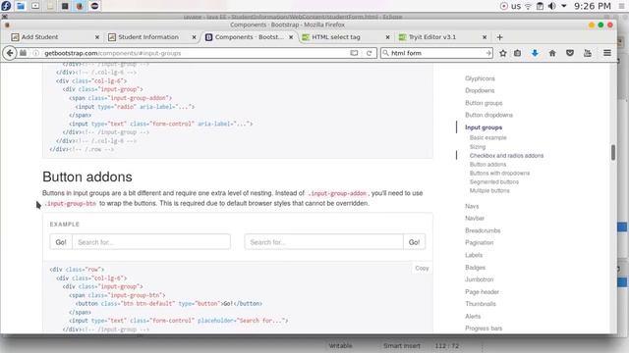The image size is (629, 353).
Task: Open the 9:26 PM clock
Action: pos(593,6)
